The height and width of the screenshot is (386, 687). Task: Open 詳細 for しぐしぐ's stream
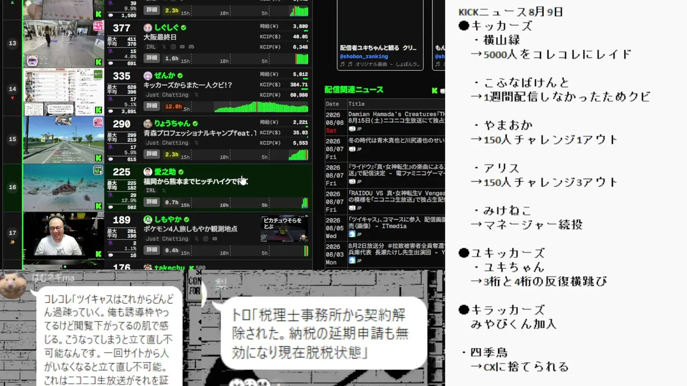point(152,58)
